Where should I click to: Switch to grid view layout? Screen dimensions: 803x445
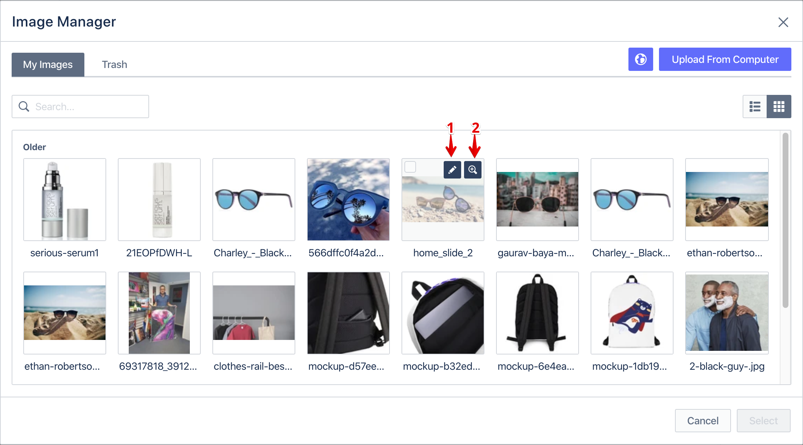[779, 107]
